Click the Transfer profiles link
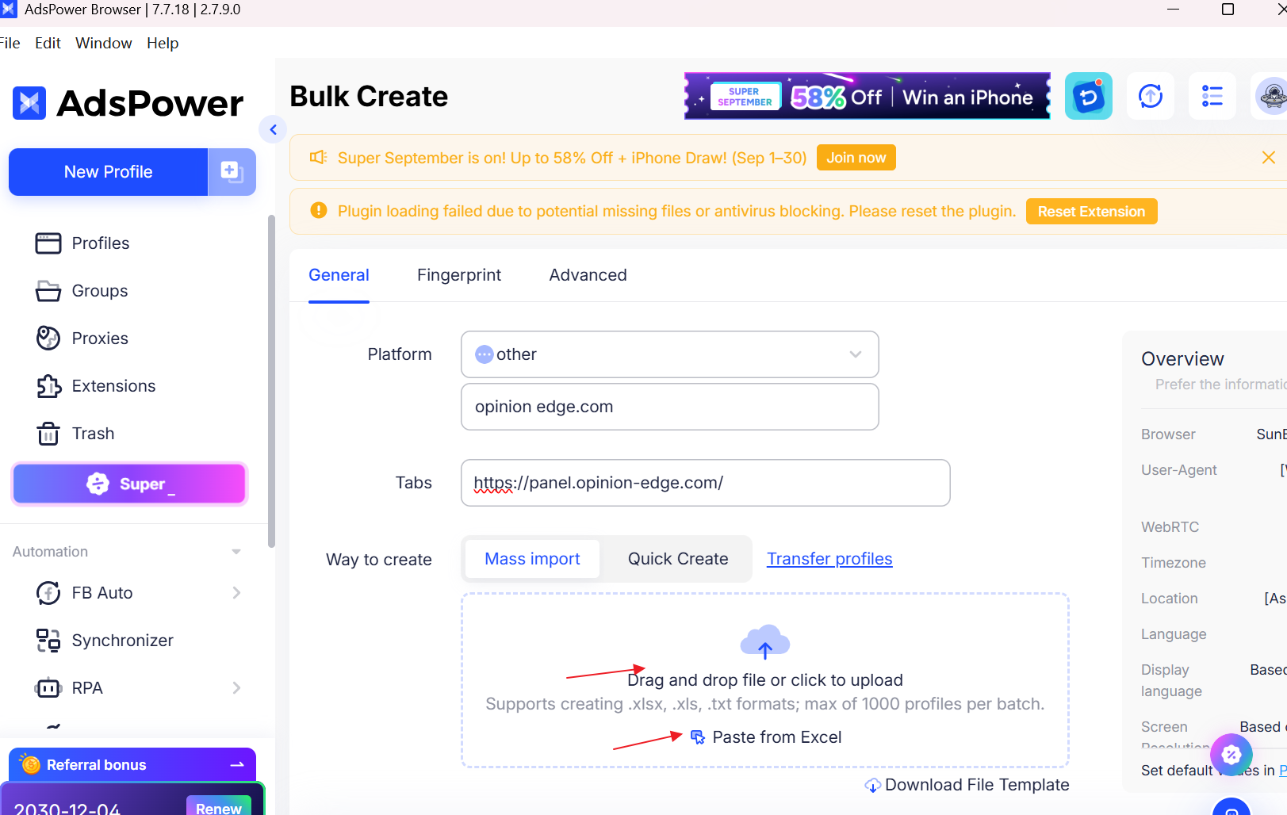 (x=829, y=559)
